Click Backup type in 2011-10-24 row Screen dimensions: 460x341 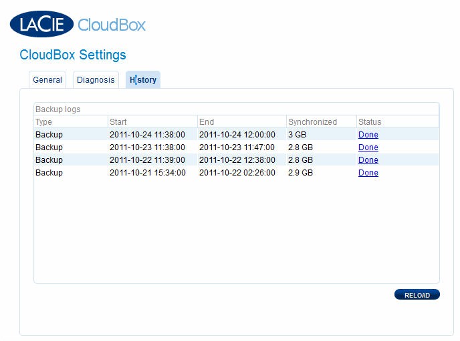(49, 135)
